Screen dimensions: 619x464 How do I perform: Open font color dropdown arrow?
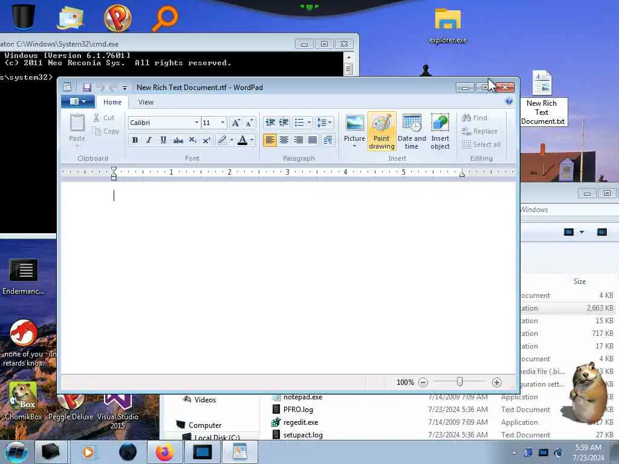click(252, 140)
